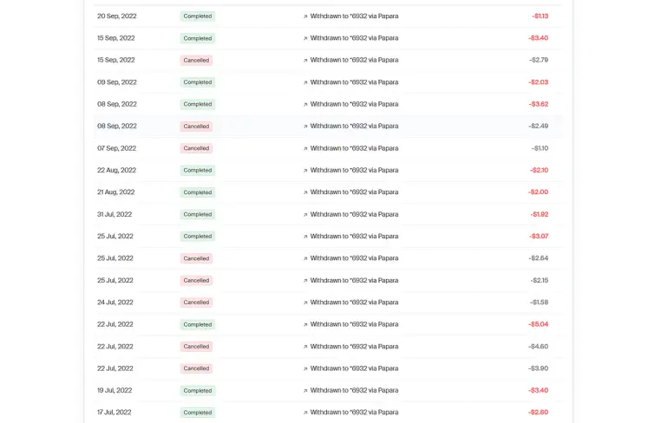Viewport: 661px width, 423px height.
Task: Click the arrow icon beside the -$2.79 withdrawal
Action: (305, 61)
